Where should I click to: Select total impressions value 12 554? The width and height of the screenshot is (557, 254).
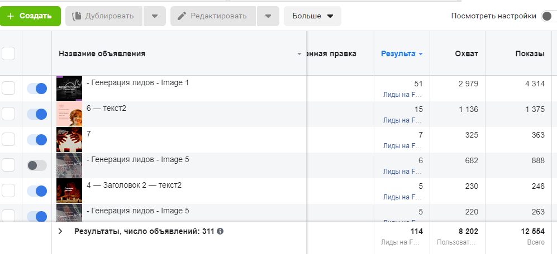coord(533,231)
